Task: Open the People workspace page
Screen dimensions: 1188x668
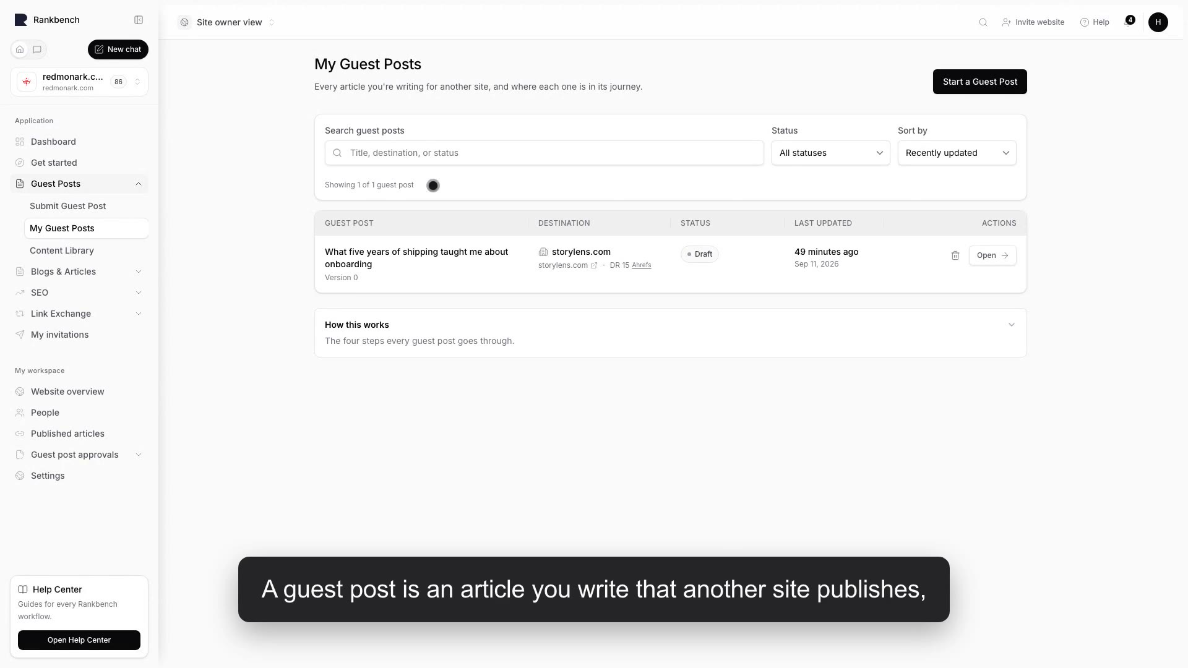Action: pyautogui.click(x=79, y=413)
